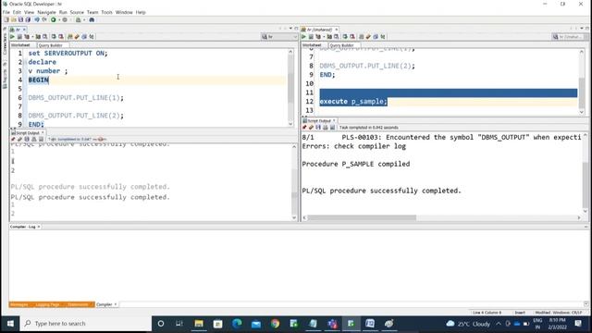Image resolution: width=592 pixels, height=333 pixels.
Task: Click Rollback icon in left worksheet toolbar
Action: pyautogui.click(x=61, y=37)
